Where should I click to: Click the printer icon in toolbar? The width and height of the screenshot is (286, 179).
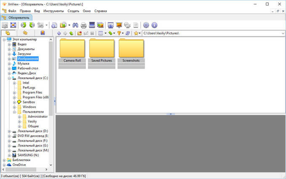[83, 25]
